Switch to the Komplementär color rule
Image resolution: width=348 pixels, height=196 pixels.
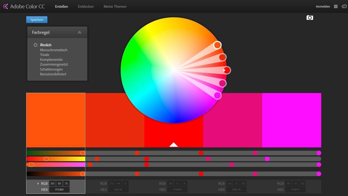pos(51,60)
